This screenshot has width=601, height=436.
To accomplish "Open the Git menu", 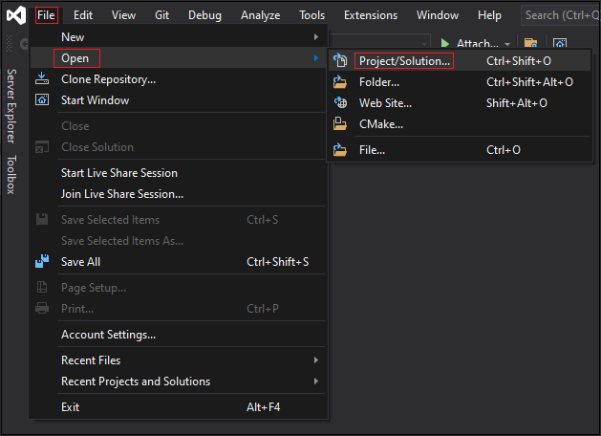I will tap(161, 15).
